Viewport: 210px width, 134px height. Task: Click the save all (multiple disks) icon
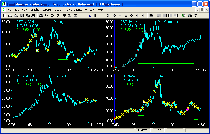tap(27, 16)
